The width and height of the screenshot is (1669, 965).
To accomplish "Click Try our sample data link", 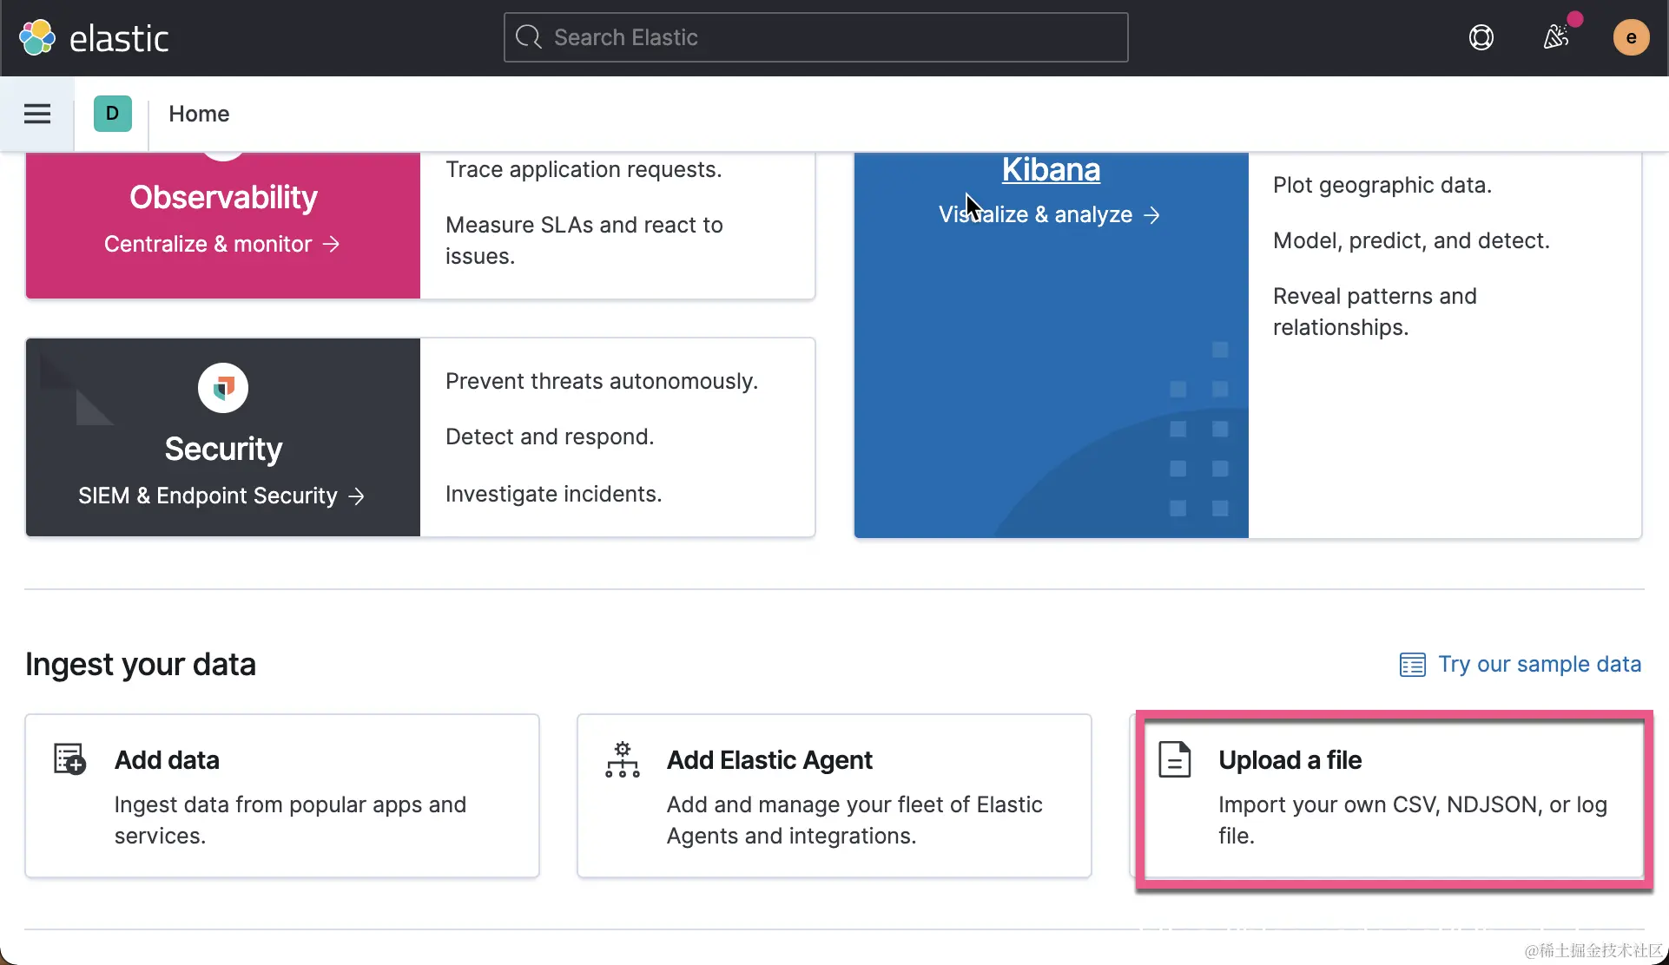I will 1539,664.
